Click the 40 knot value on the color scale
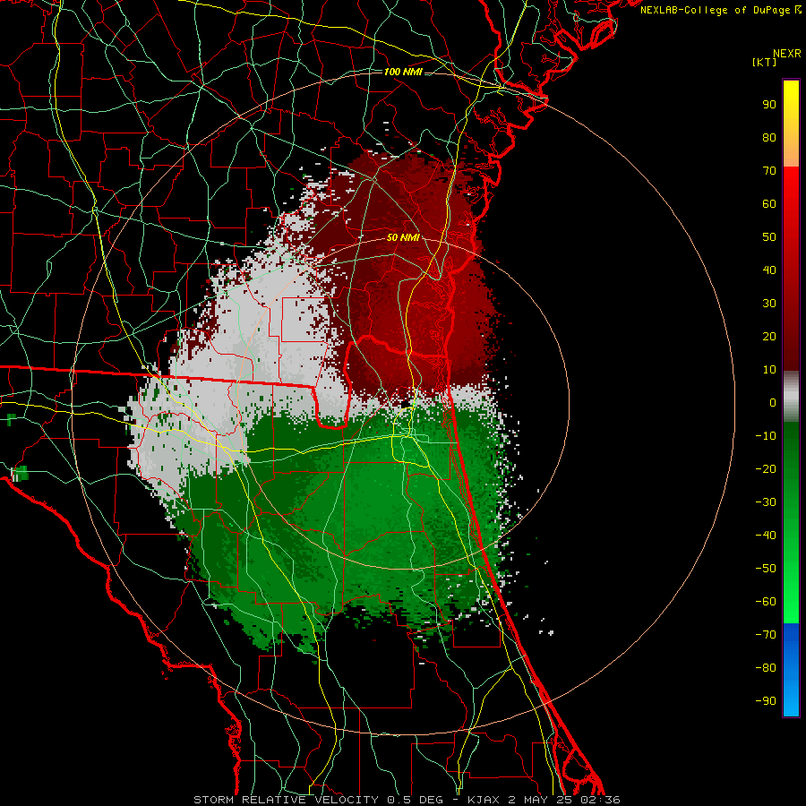Image resolution: width=806 pixels, height=806 pixels. (x=769, y=270)
